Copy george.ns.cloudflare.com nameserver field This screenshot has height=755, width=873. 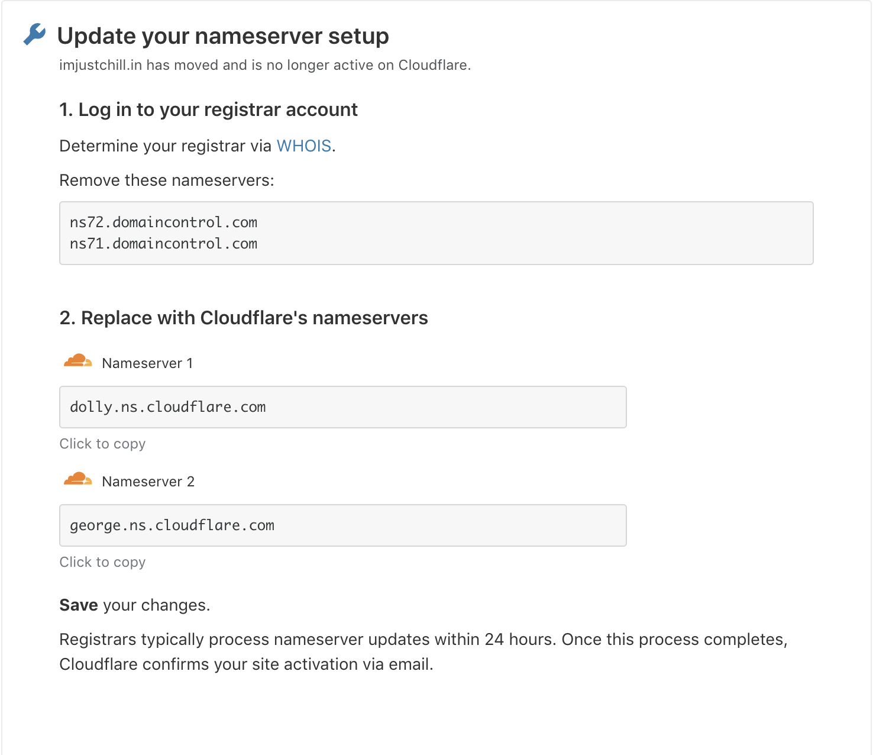coord(342,525)
